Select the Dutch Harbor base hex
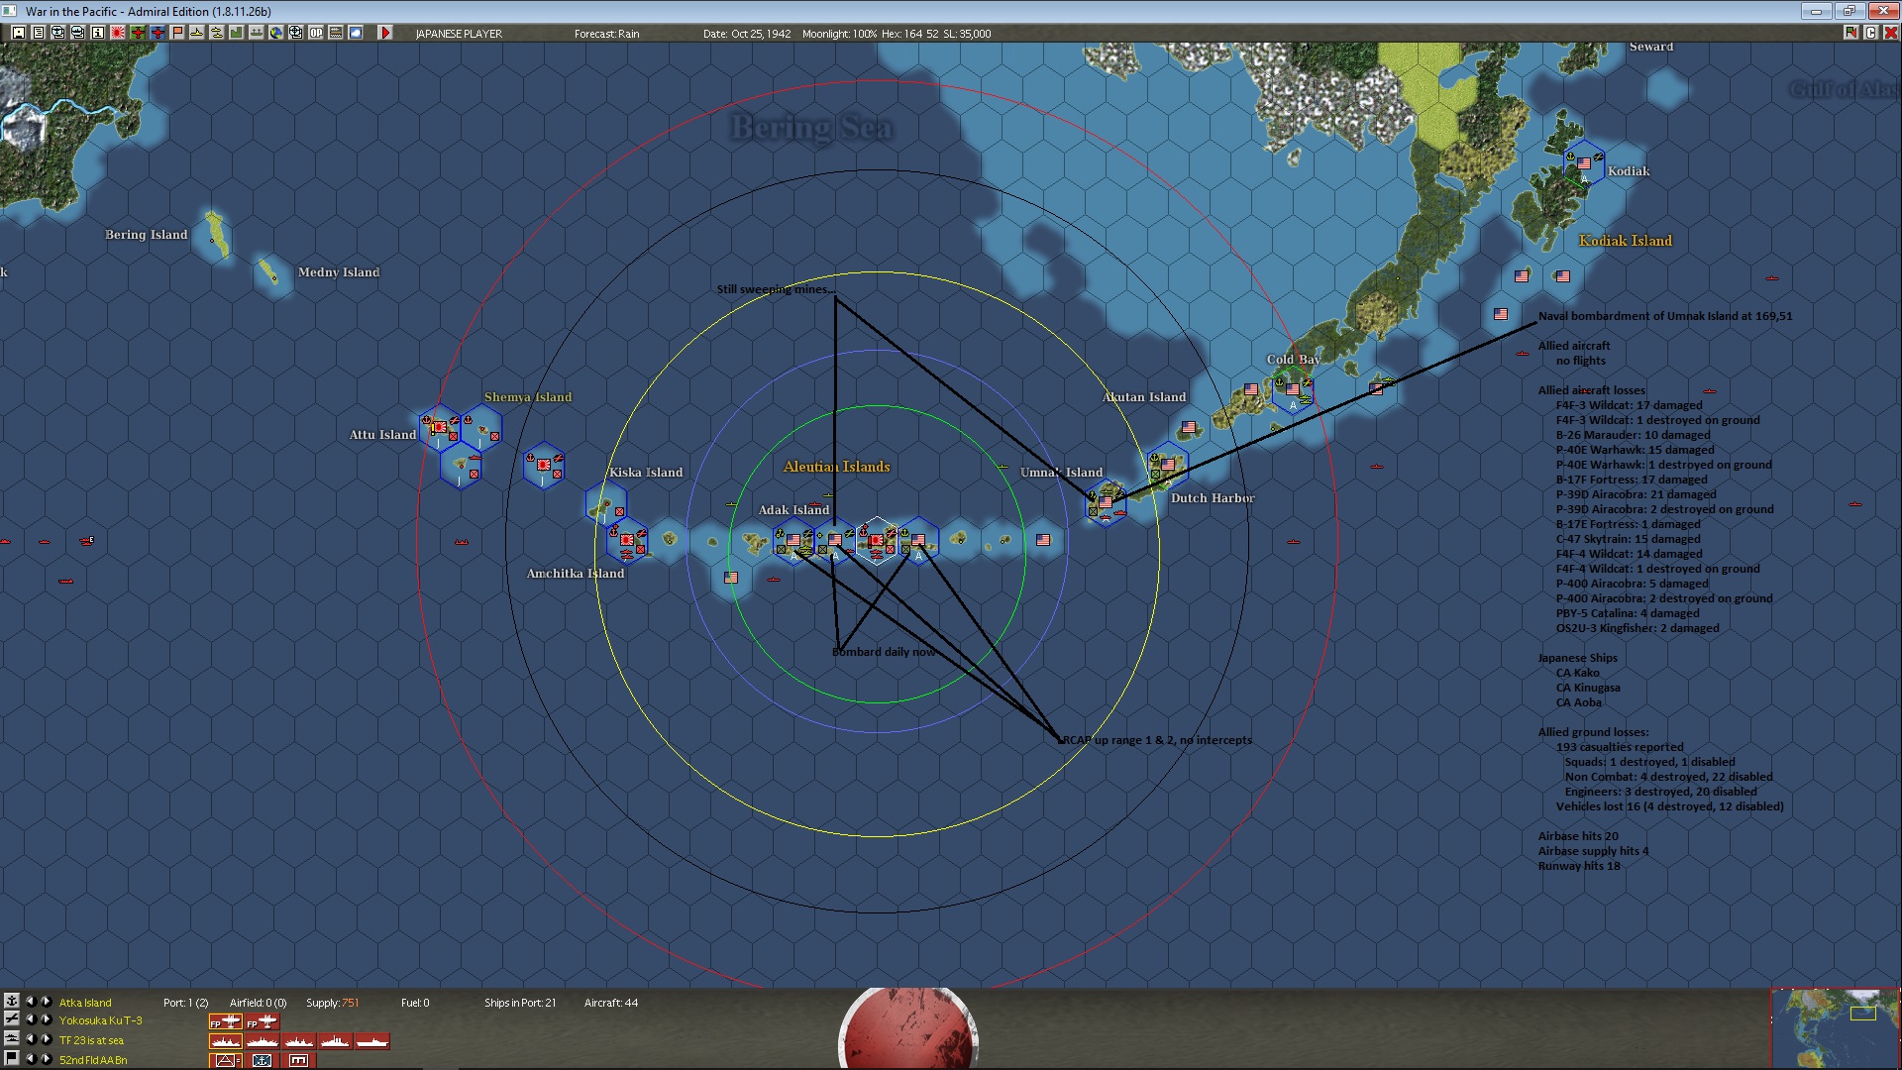 tap(1168, 465)
